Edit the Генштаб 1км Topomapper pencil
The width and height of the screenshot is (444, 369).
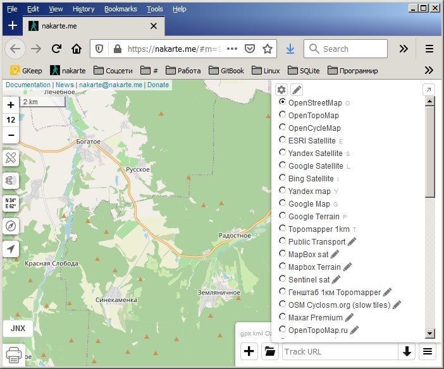[x=387, y=293]
